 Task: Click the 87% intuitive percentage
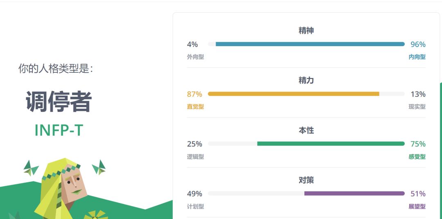click(195, 94)
